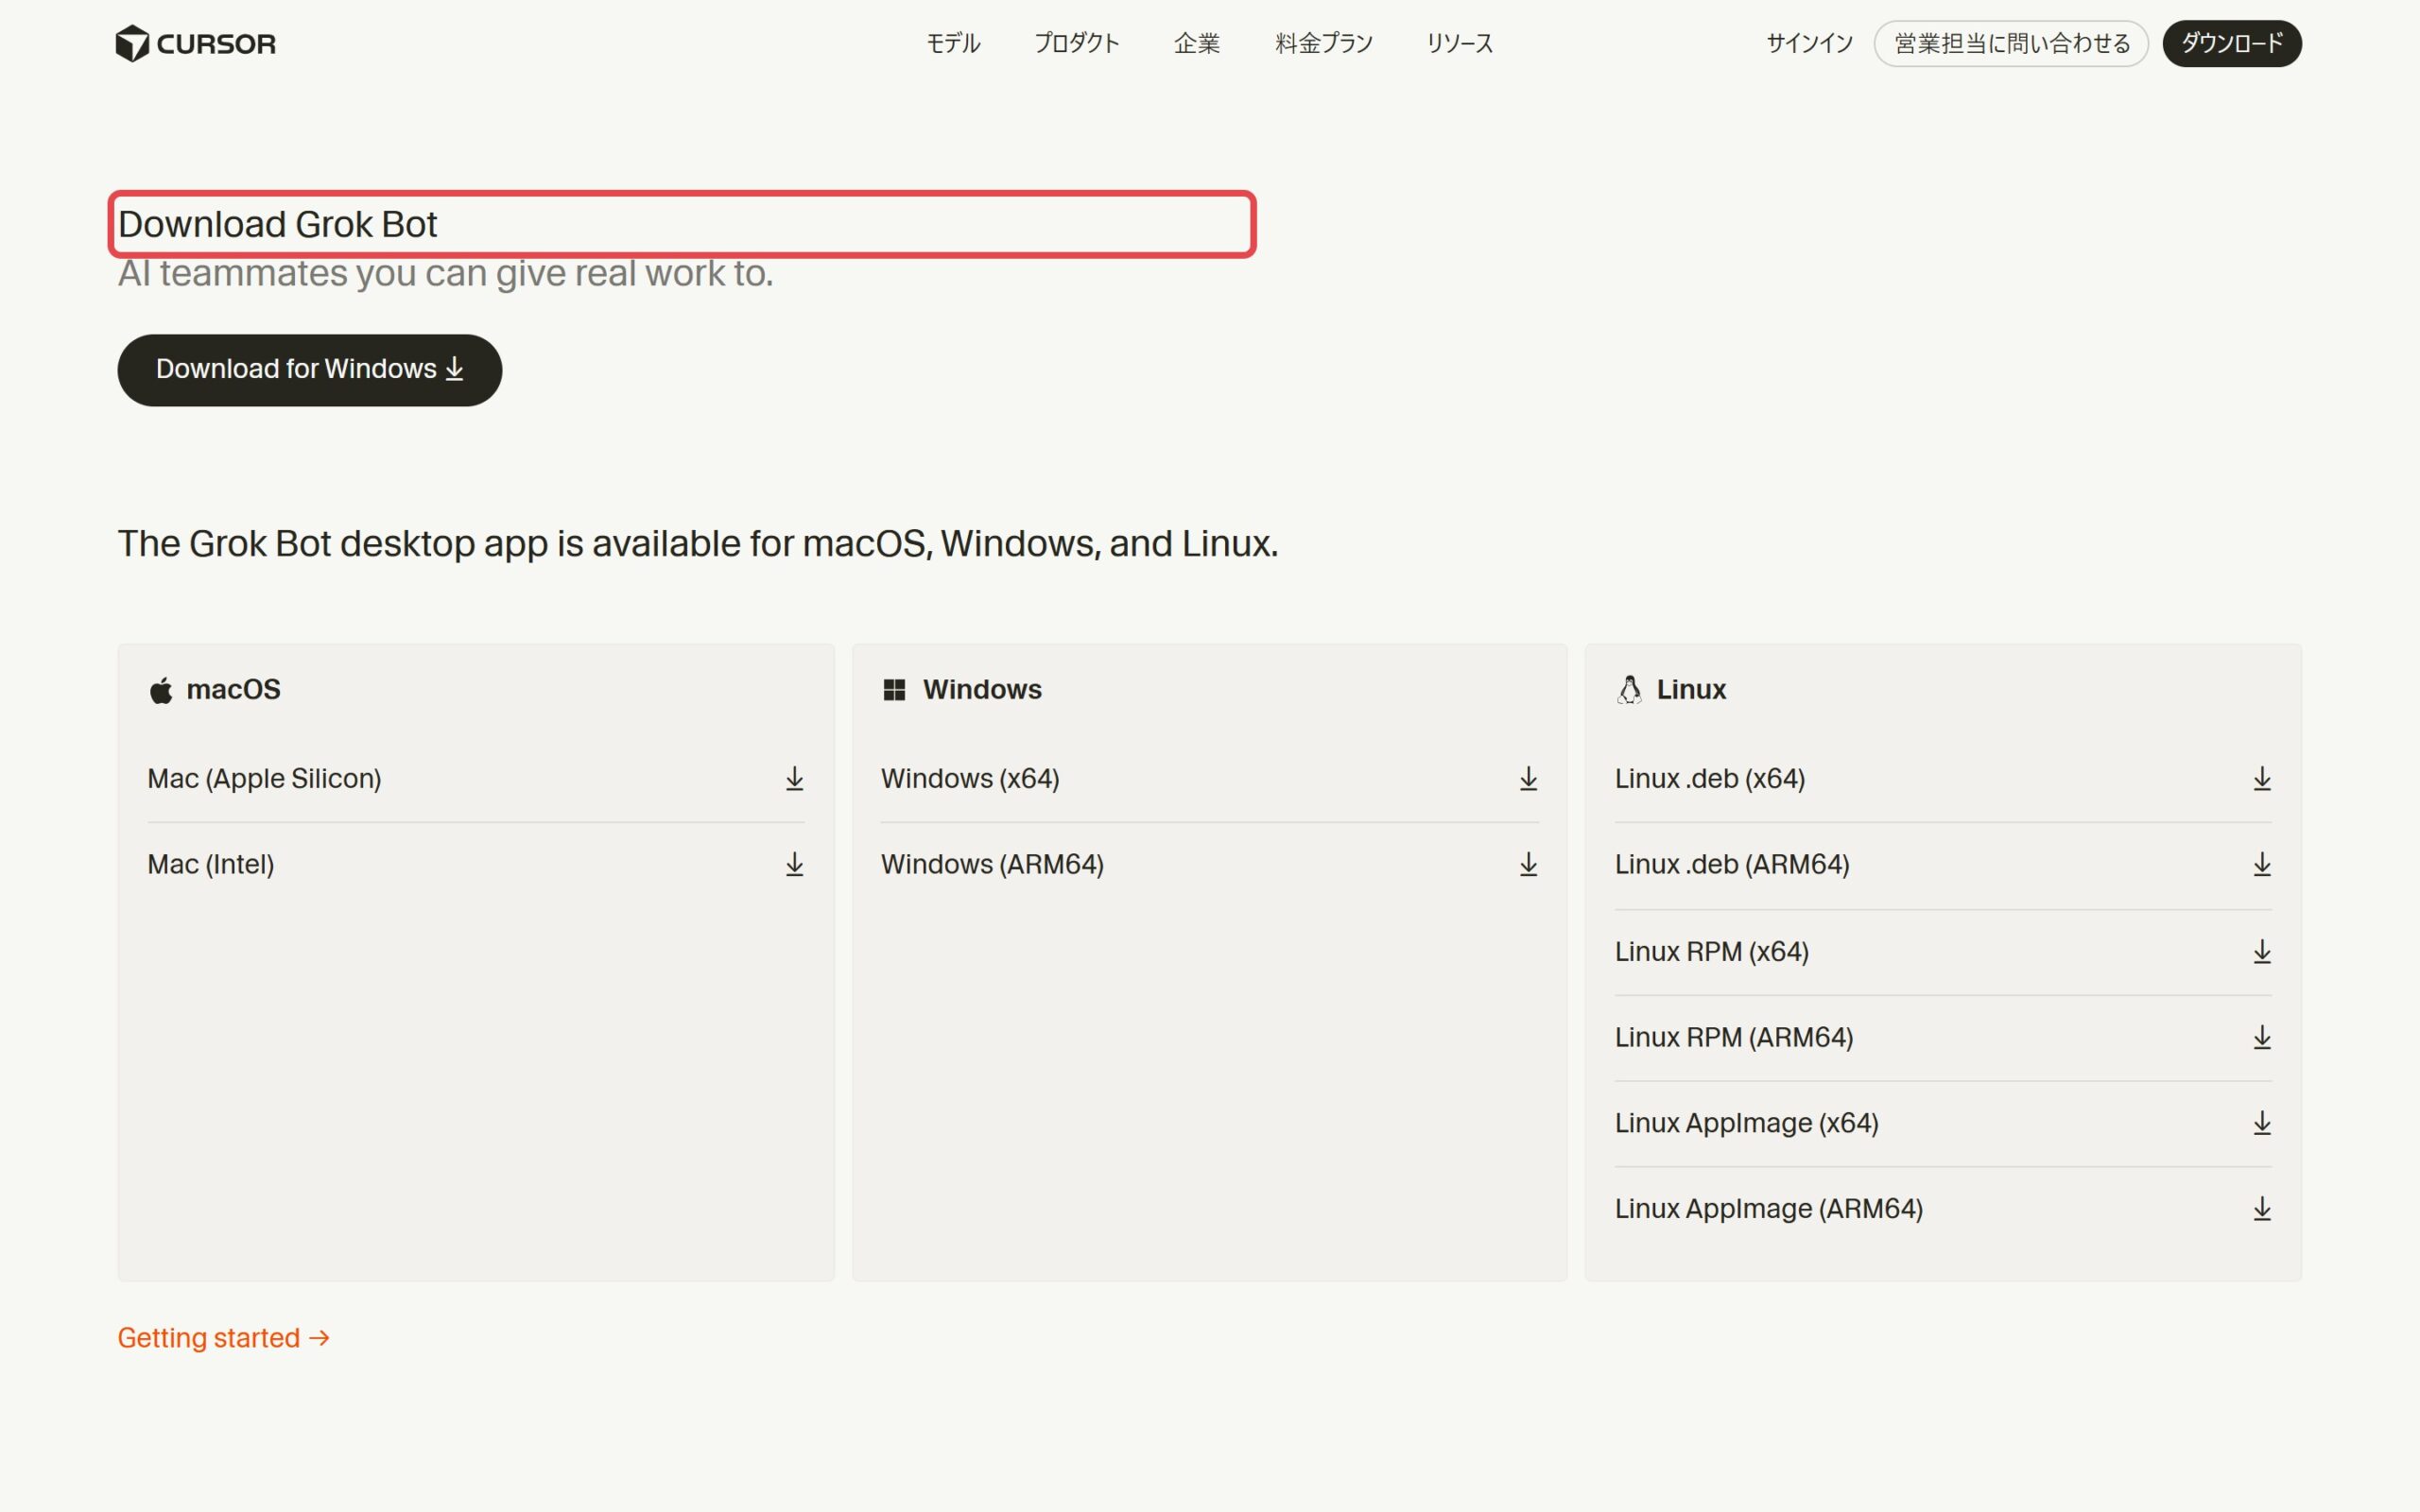The image size is (2420, 1512).
Task: Click the download arrow for Linux RPM (ARM64)
Action: [x=2262, y=1038]
